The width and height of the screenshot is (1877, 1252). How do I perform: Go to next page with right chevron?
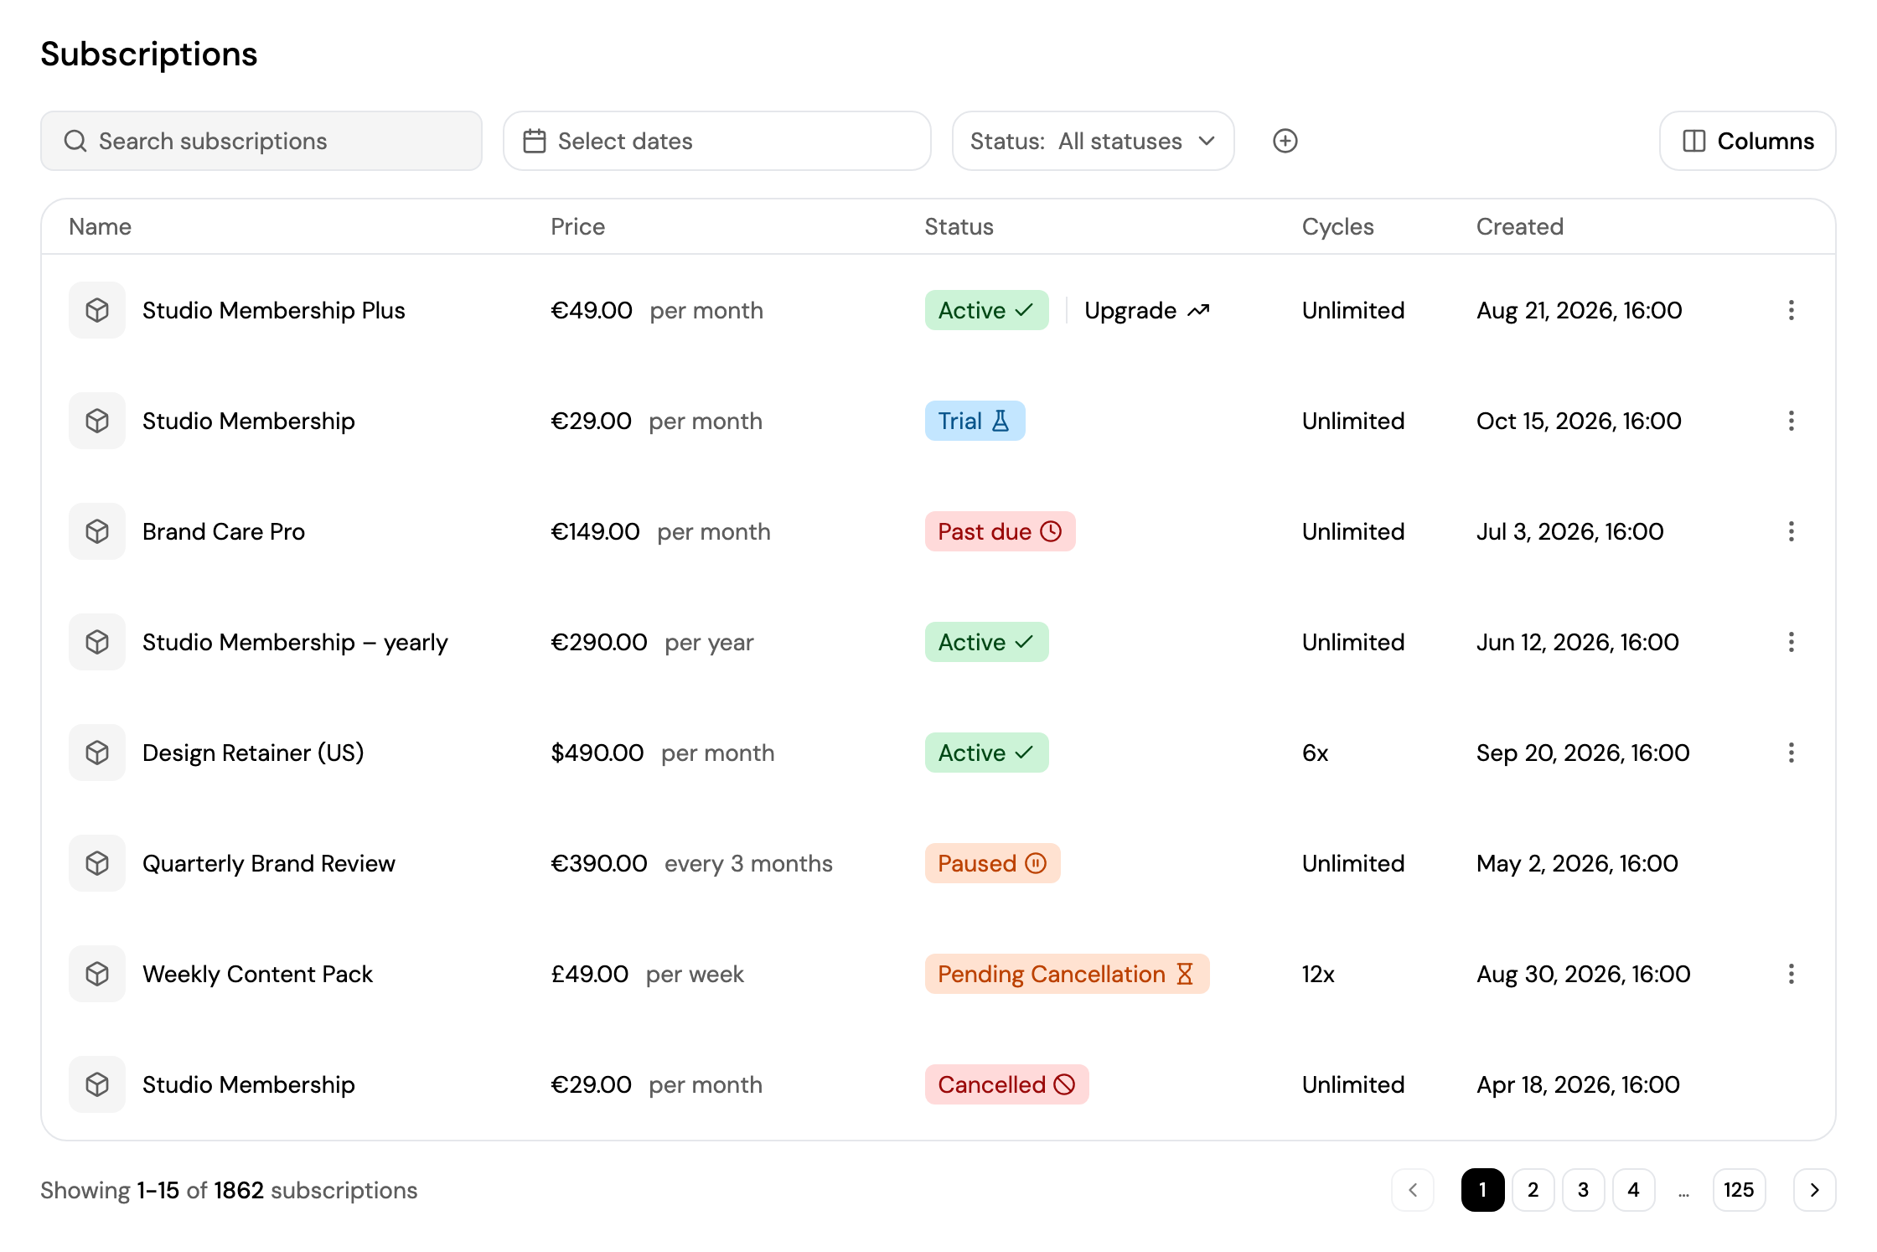[1814, 1190]
